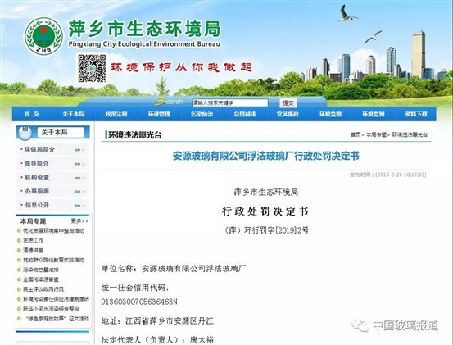Click the keyword search input field

[230, 103]
